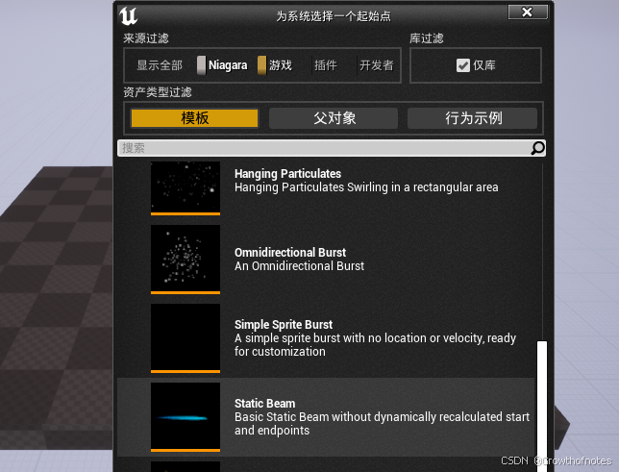
Task: Select the Simple Sprite Burst thumbnail
Action: 186,337
